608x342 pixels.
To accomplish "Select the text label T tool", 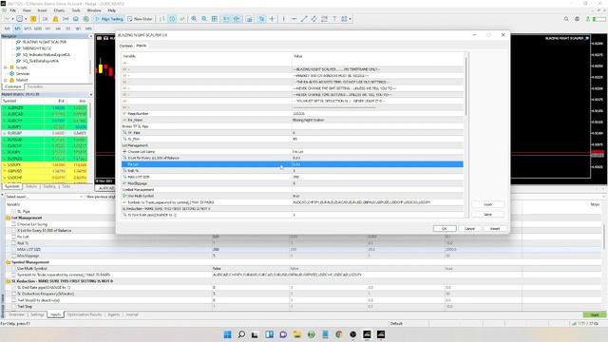I will pyautogui.click(x=334, y=19).
